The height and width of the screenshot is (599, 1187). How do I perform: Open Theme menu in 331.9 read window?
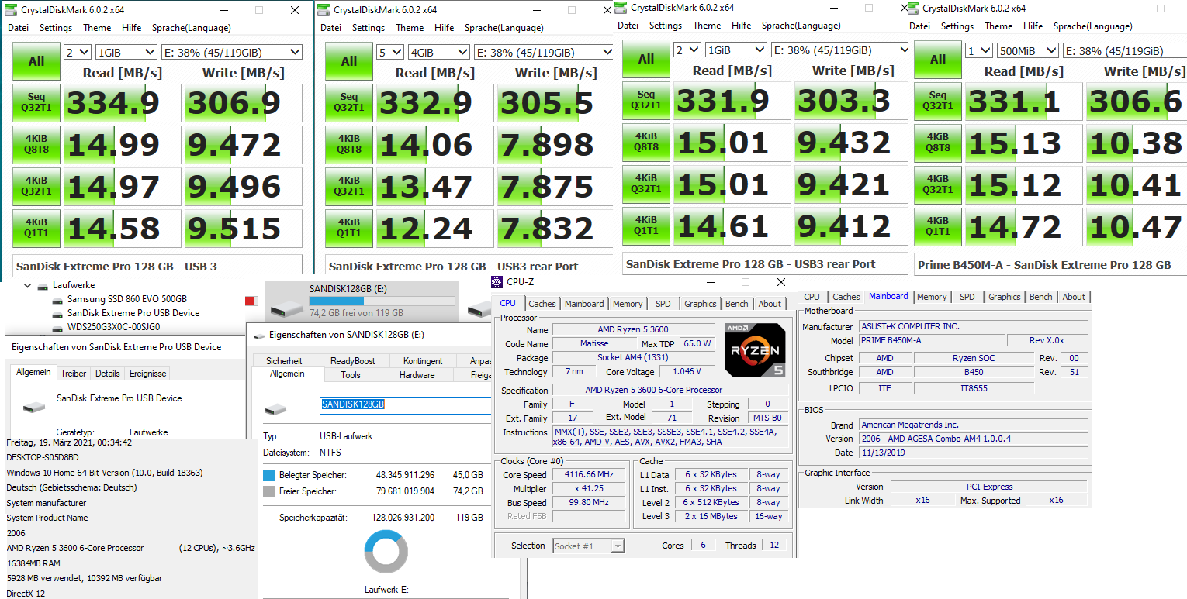tap(707, 26)
